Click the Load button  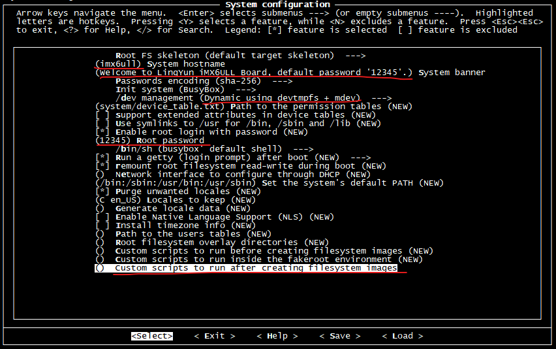(x=403, y=336)
